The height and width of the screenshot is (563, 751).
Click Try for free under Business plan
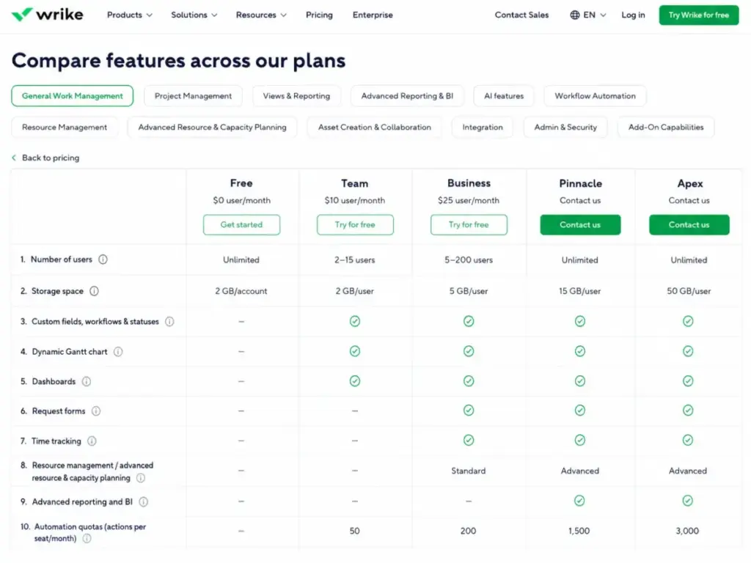(469, 224)
